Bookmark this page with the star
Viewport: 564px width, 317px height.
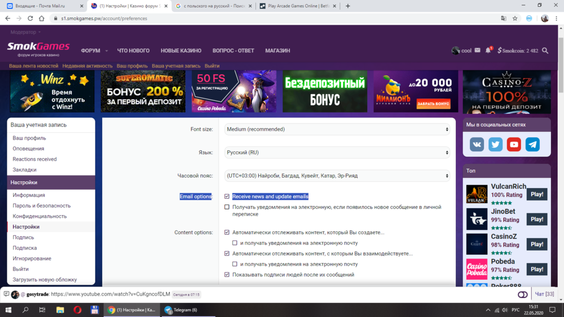(515, 19)
